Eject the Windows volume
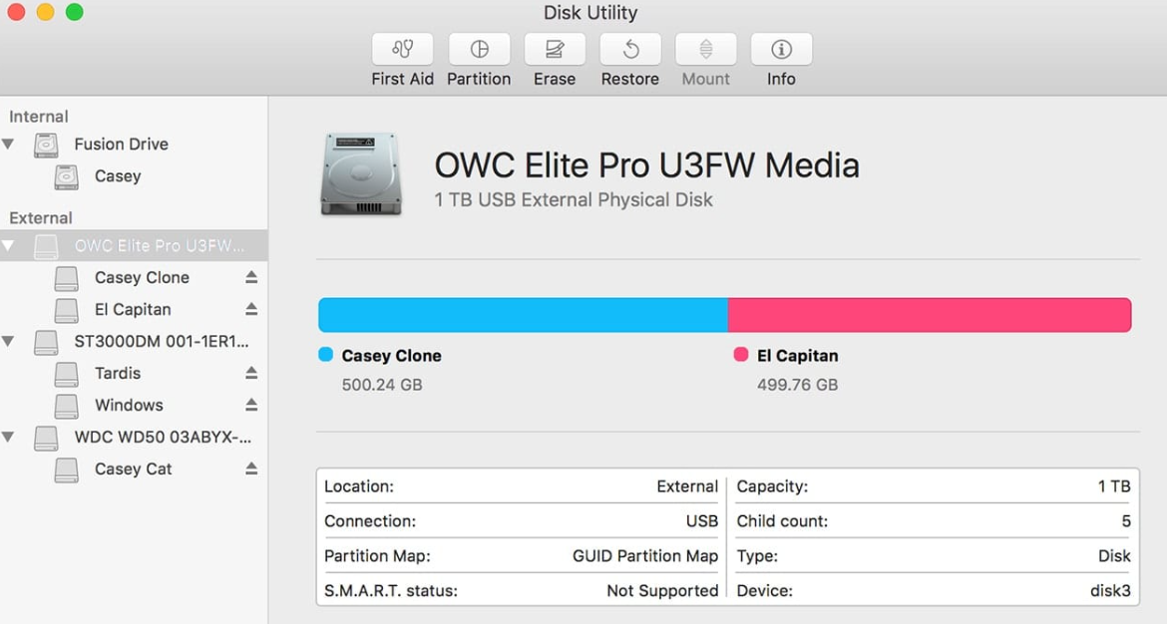Screen dimensions: 1167x624 (251, 405)
